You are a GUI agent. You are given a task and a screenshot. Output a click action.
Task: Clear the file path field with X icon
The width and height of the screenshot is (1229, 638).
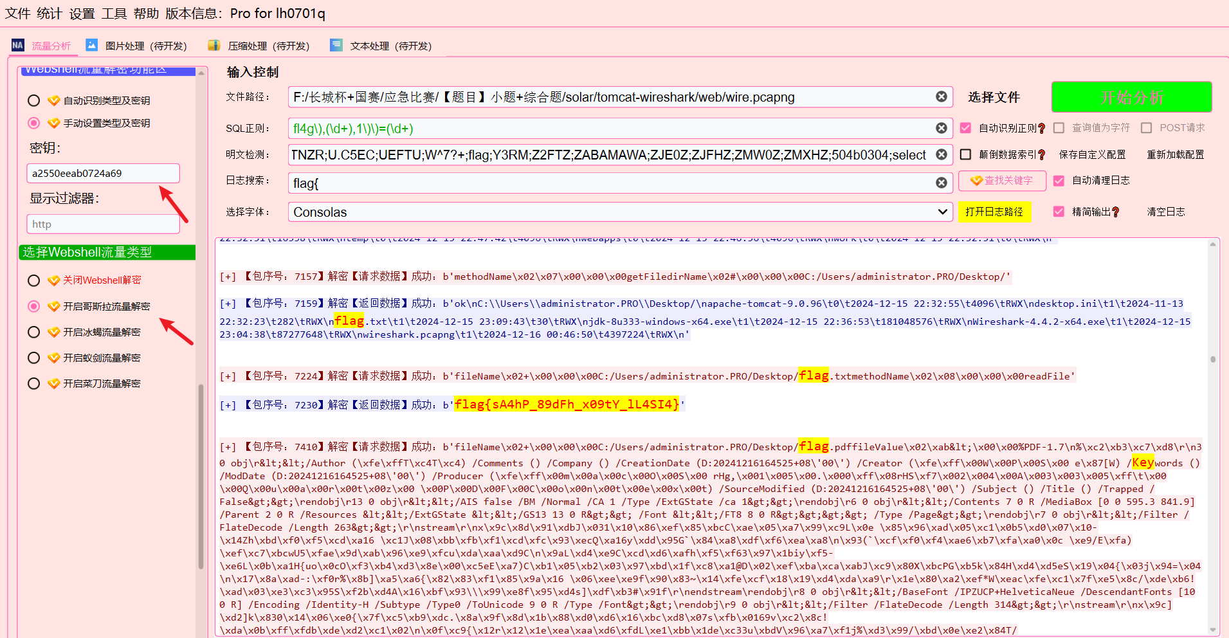[x=942, y=96]
